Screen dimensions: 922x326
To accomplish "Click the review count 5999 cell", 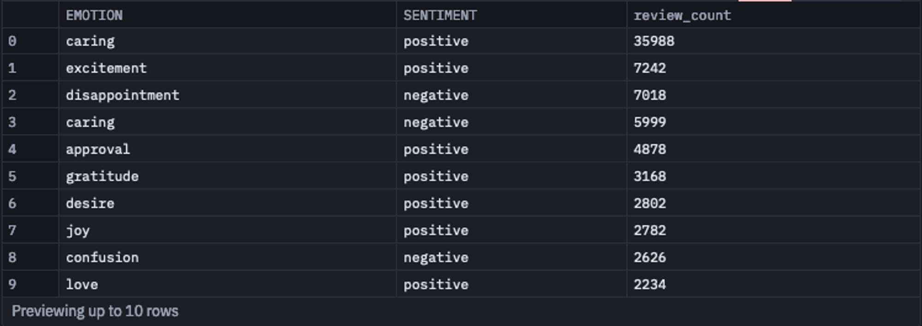I will (773, 122).
